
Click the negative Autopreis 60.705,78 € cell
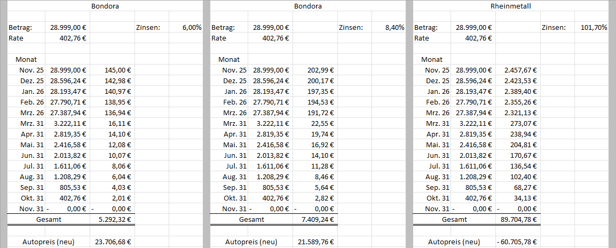click(x=518, y=242)
